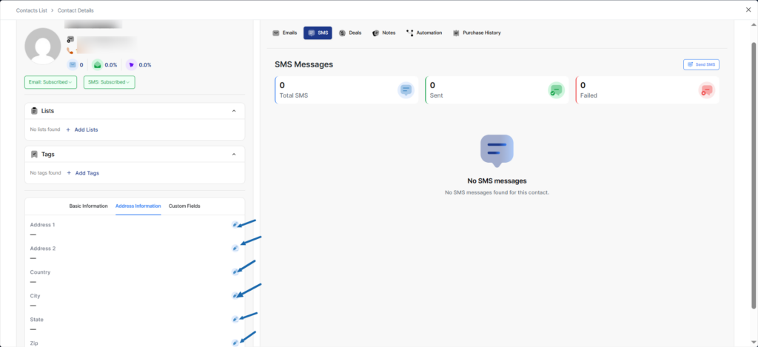Click the contact avatar placeholder image
This screenshot has height=347, width=758.
pos(43,46)
